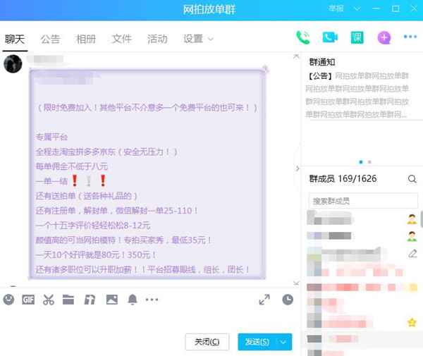Collapse the right side panel arrow
Screen dimensions: 423x356
[298, 168]
